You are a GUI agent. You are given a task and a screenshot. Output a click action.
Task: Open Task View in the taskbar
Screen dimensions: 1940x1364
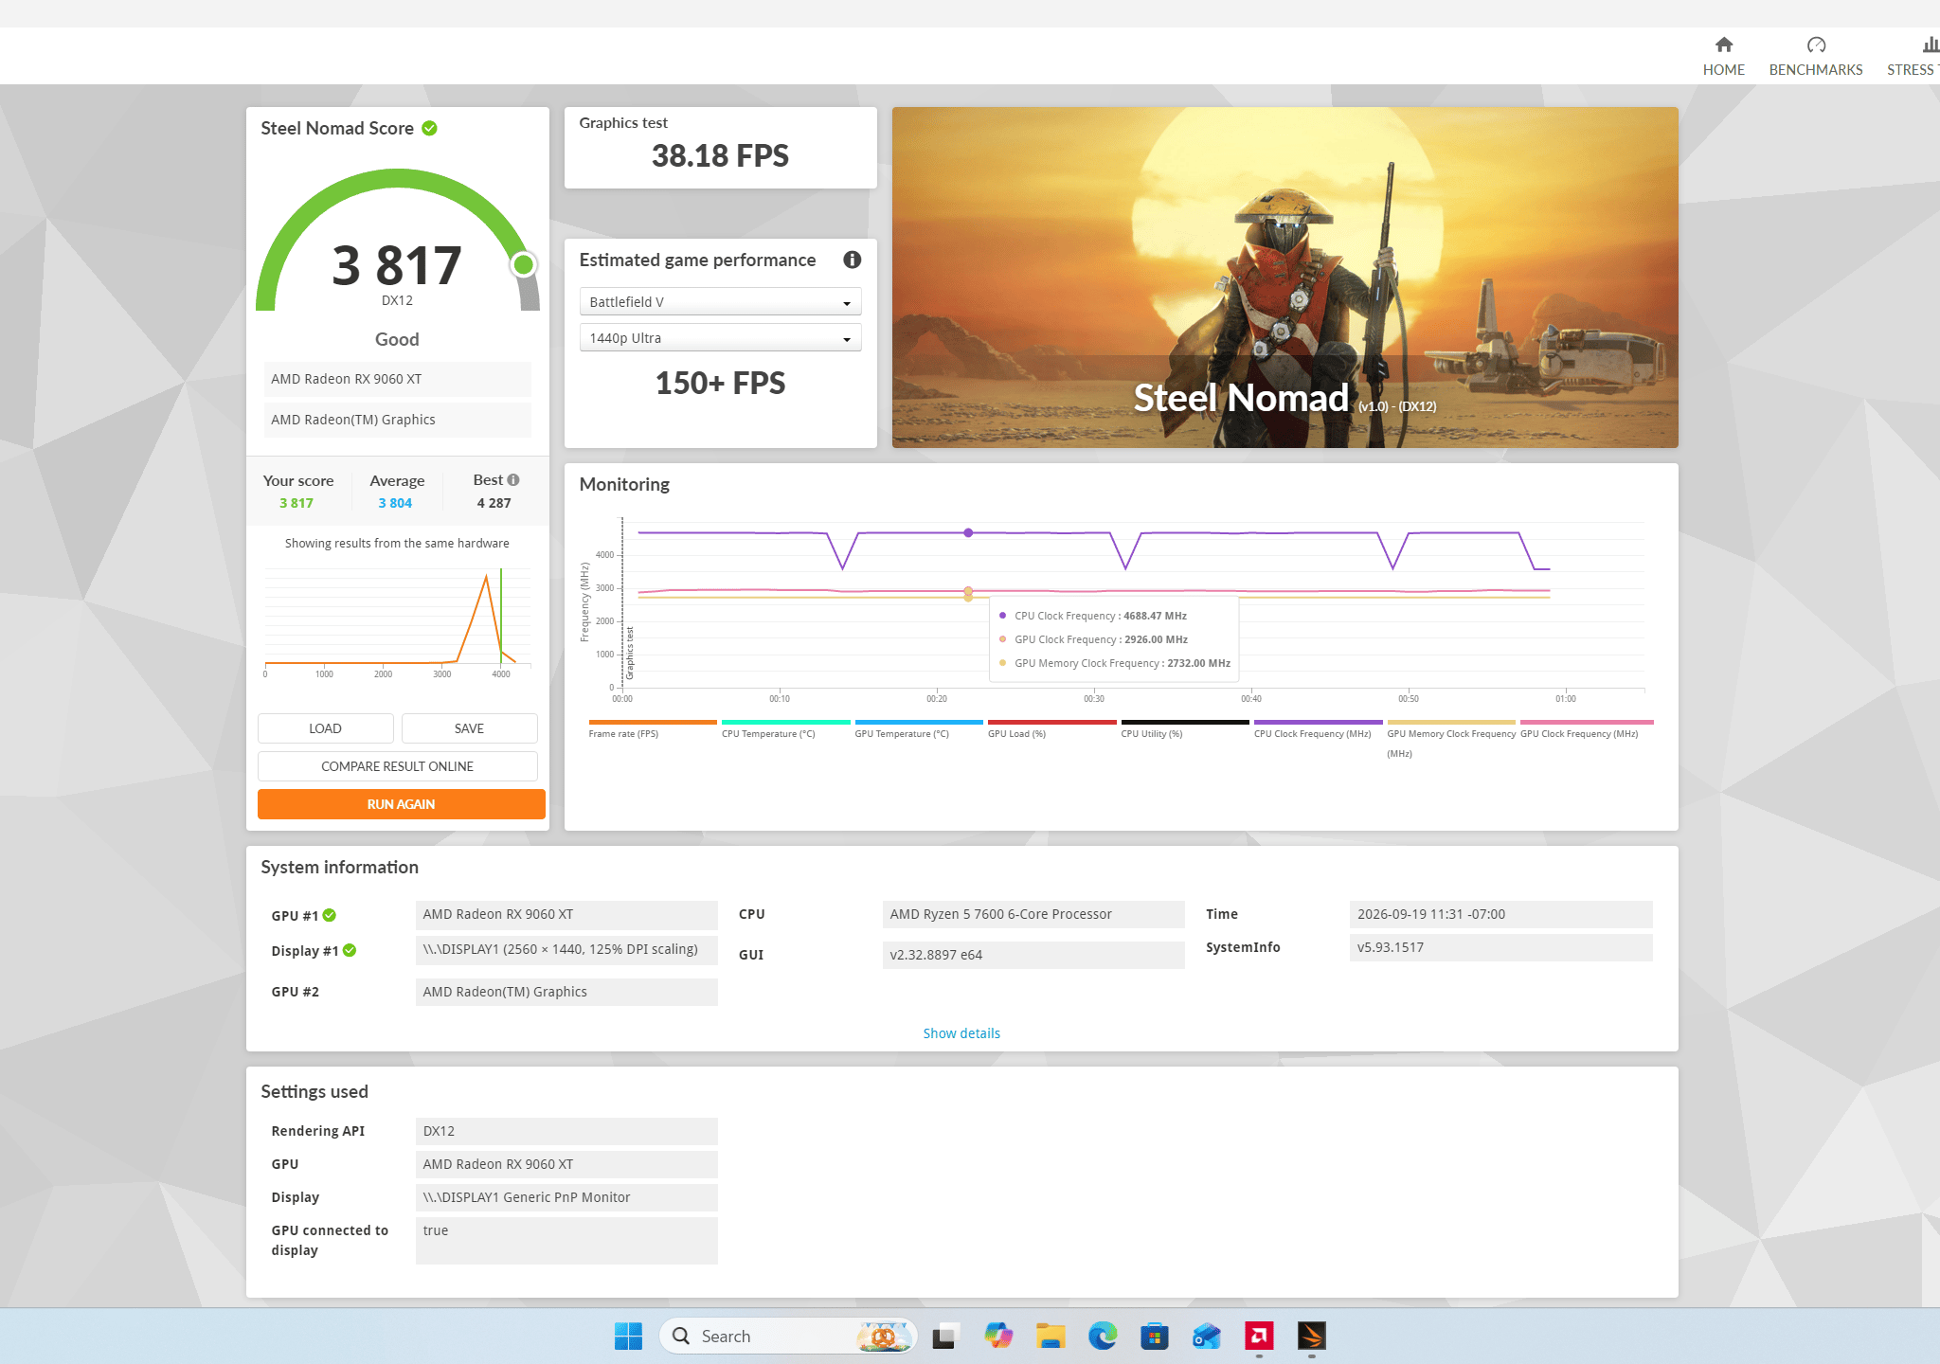click(945, 1337)
